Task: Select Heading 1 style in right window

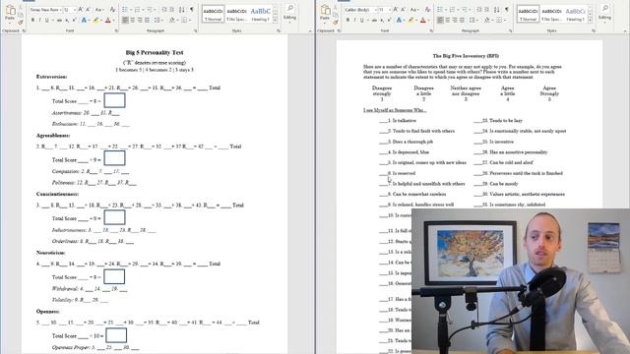Action: click(575, 14)
